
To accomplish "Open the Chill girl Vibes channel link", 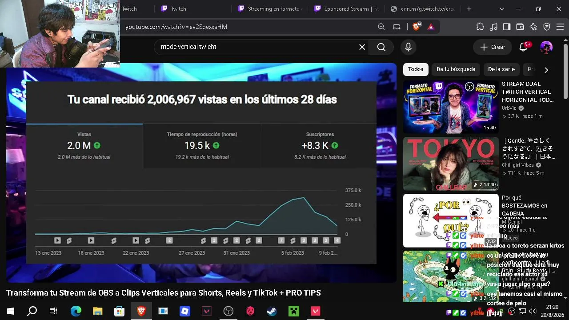I will click(518, 165).
